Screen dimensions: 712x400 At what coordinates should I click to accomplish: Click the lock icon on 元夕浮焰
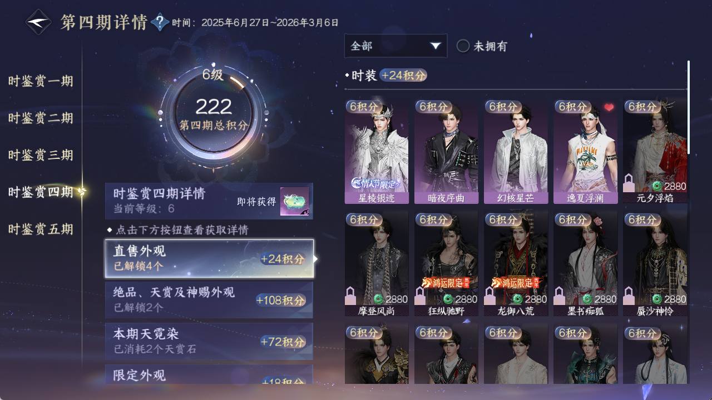(x=629, y=183)
